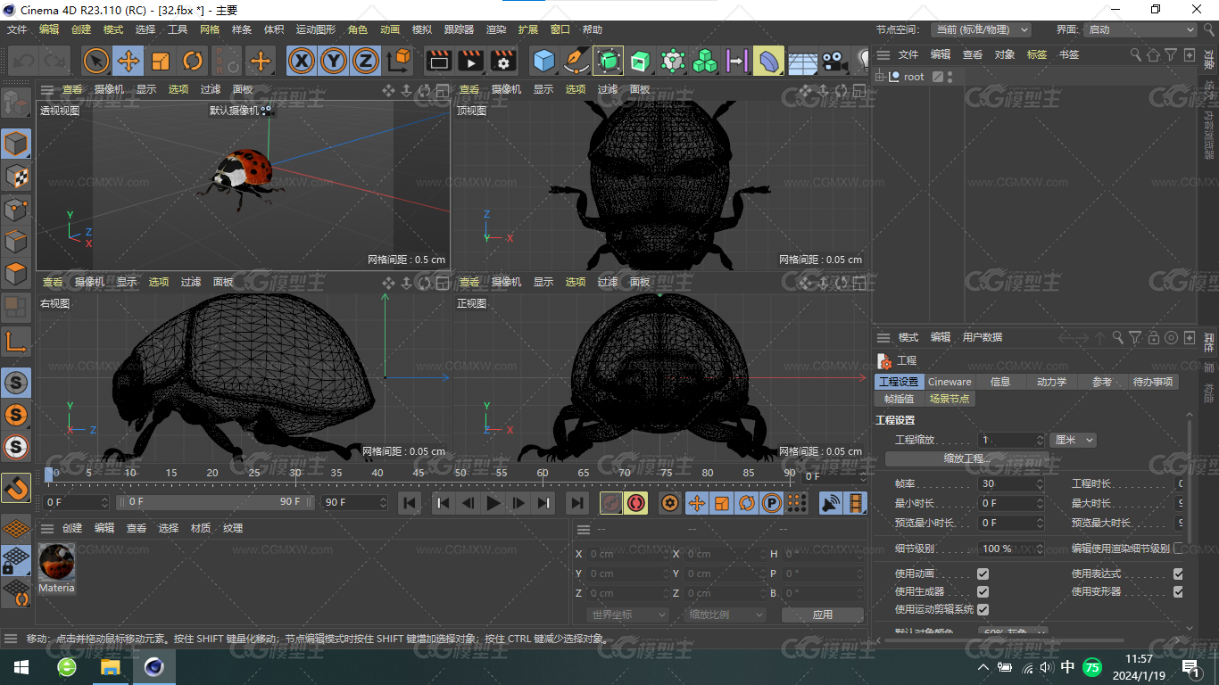
Task: Open the cloner MoGraph icon
Action: [705, 61]
